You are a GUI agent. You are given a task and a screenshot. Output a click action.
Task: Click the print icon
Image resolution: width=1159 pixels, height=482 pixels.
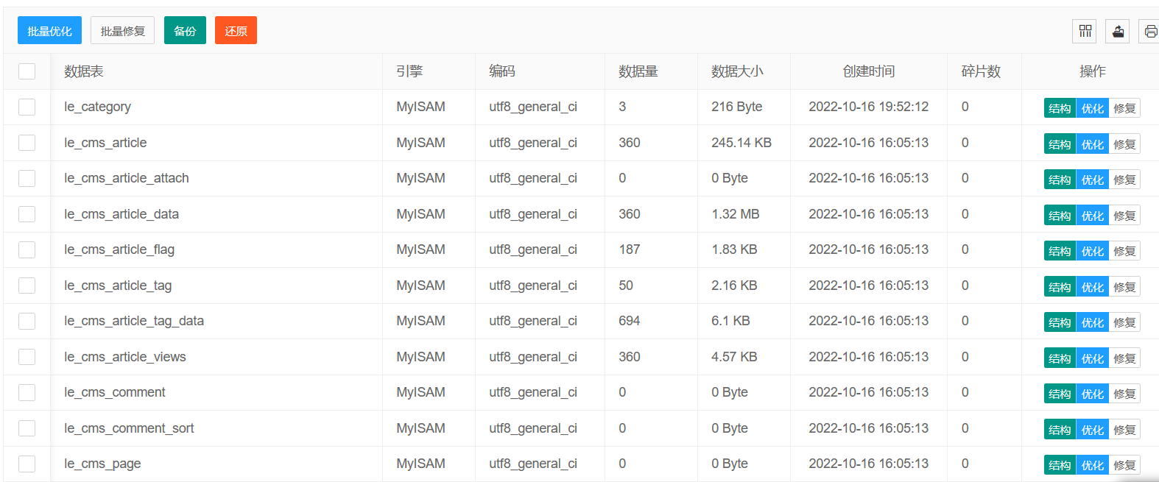1149,31
